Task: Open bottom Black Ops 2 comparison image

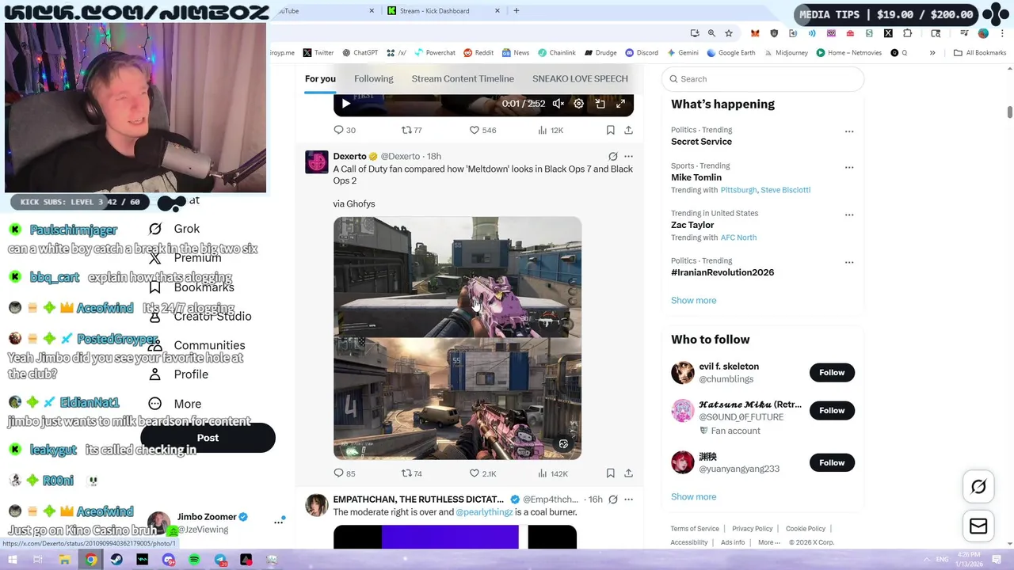Action: 457,399
